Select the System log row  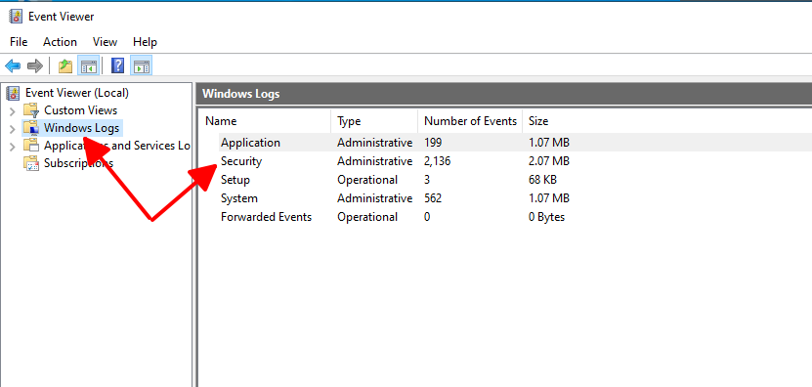[x=239, y=198]
